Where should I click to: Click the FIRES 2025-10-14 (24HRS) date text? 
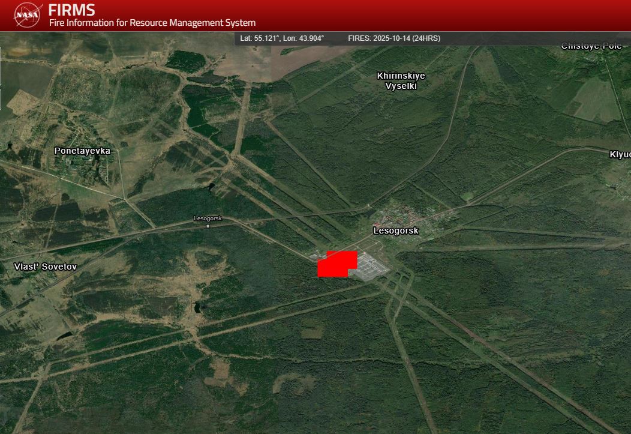pyautogui.click(x=394, y=38)
